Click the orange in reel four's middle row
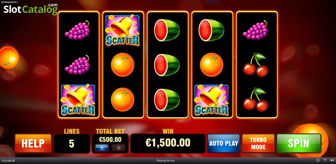The width and height of the screenshot is (336, 164). click(x=211, y=65)
